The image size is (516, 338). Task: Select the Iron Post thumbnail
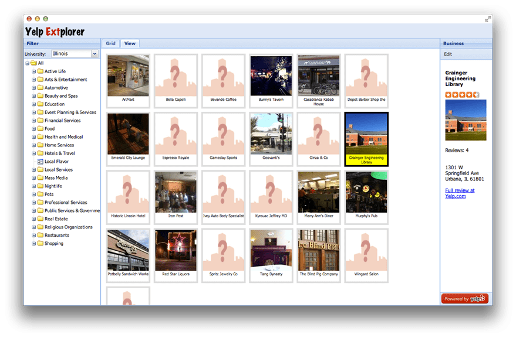176,197
